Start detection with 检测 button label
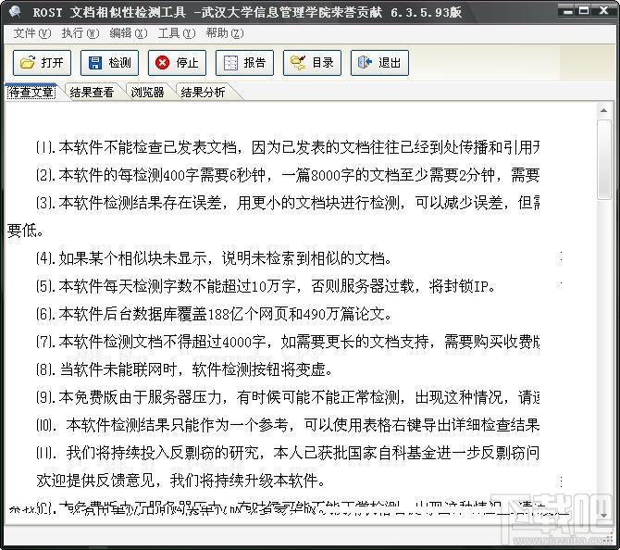The height and width of the screenshot is (550, 620). (119, 63)
